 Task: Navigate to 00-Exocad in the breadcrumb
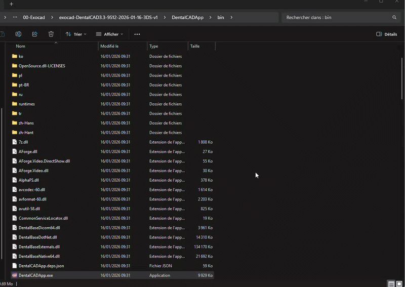(34, 17)
